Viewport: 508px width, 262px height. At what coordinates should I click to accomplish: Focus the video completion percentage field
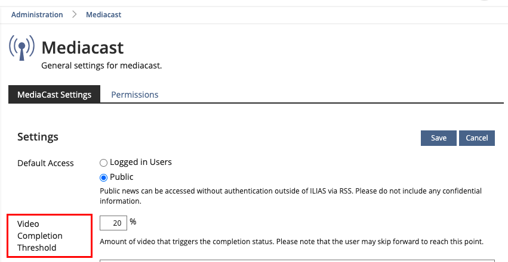point(113,223)
